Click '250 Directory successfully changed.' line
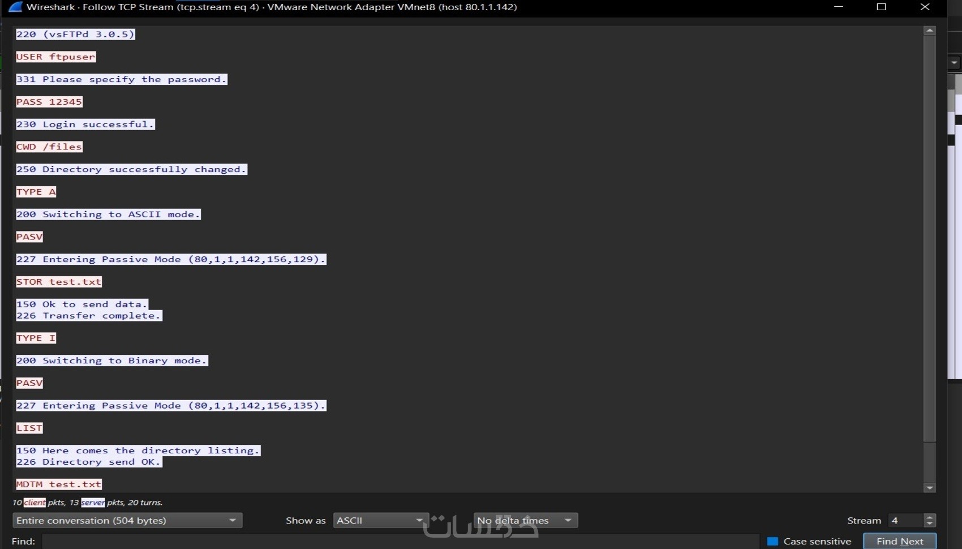Viewport: 962px width, 549px height. point(131,169)
